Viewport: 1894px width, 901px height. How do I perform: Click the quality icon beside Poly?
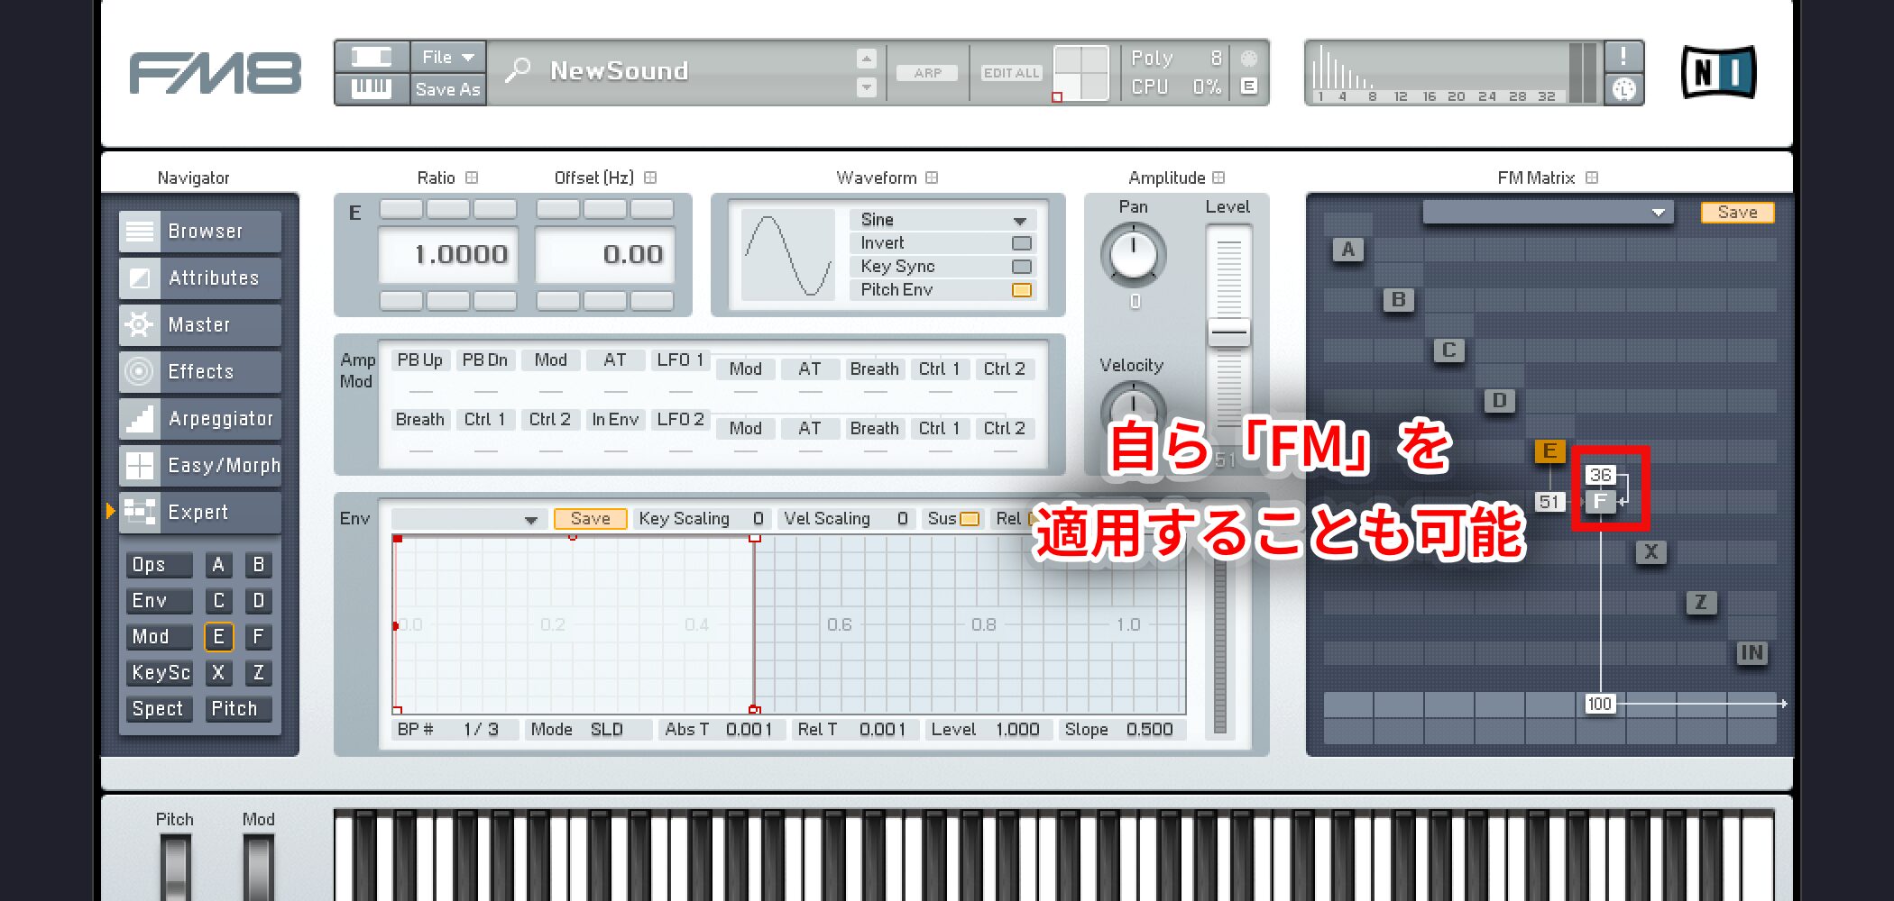1248,58
